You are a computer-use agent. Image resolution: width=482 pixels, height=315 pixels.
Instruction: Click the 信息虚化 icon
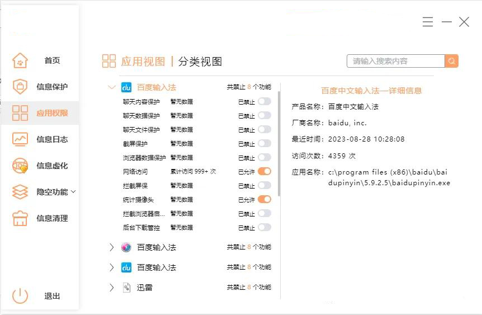pyautogui.click(x=20, y=166)
